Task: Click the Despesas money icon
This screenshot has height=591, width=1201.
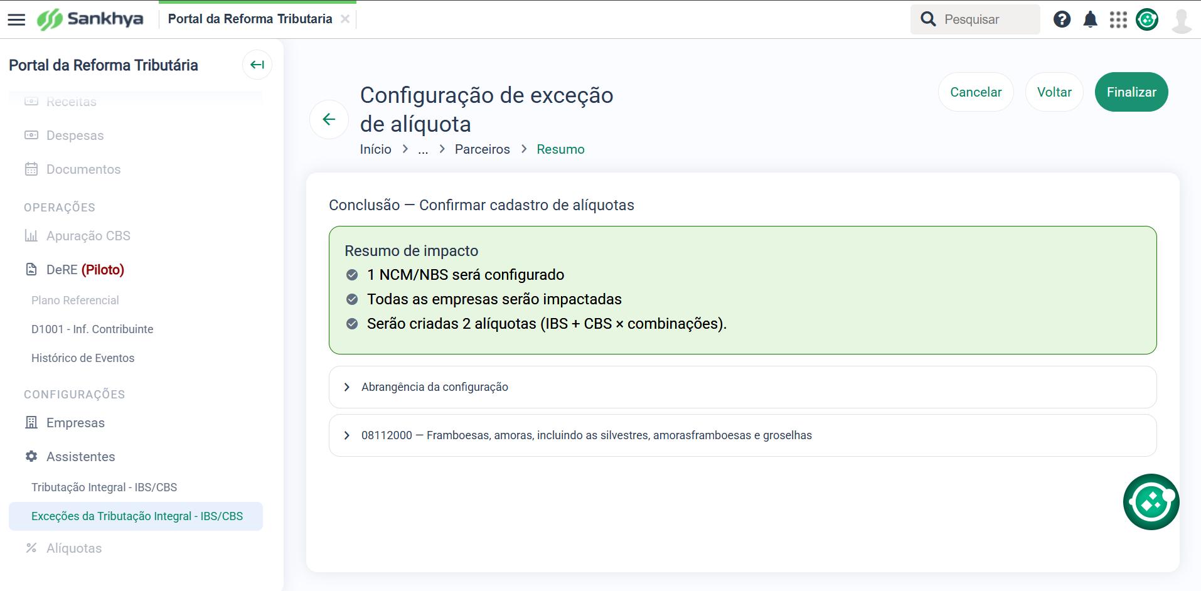Action: 31,135
